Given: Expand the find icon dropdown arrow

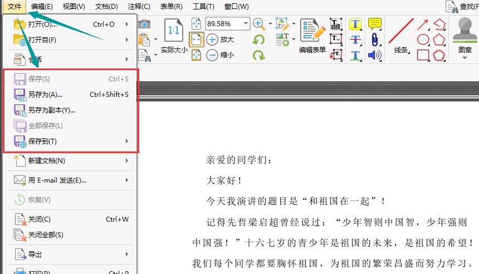Looking at the screenshot, I should click(x=155, y=55).
